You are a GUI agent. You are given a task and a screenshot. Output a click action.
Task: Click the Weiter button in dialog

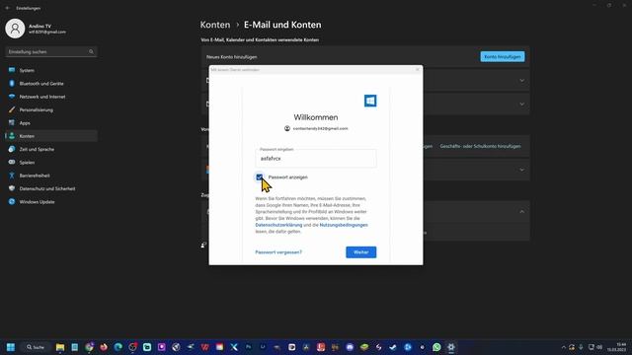[x=360, y=252]
